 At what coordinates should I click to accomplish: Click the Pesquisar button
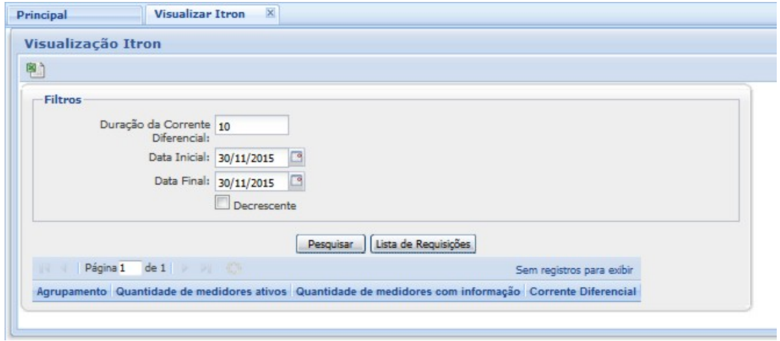pos(331,244)
